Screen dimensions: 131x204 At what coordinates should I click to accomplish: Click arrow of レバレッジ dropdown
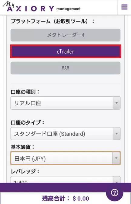point(116,180)
